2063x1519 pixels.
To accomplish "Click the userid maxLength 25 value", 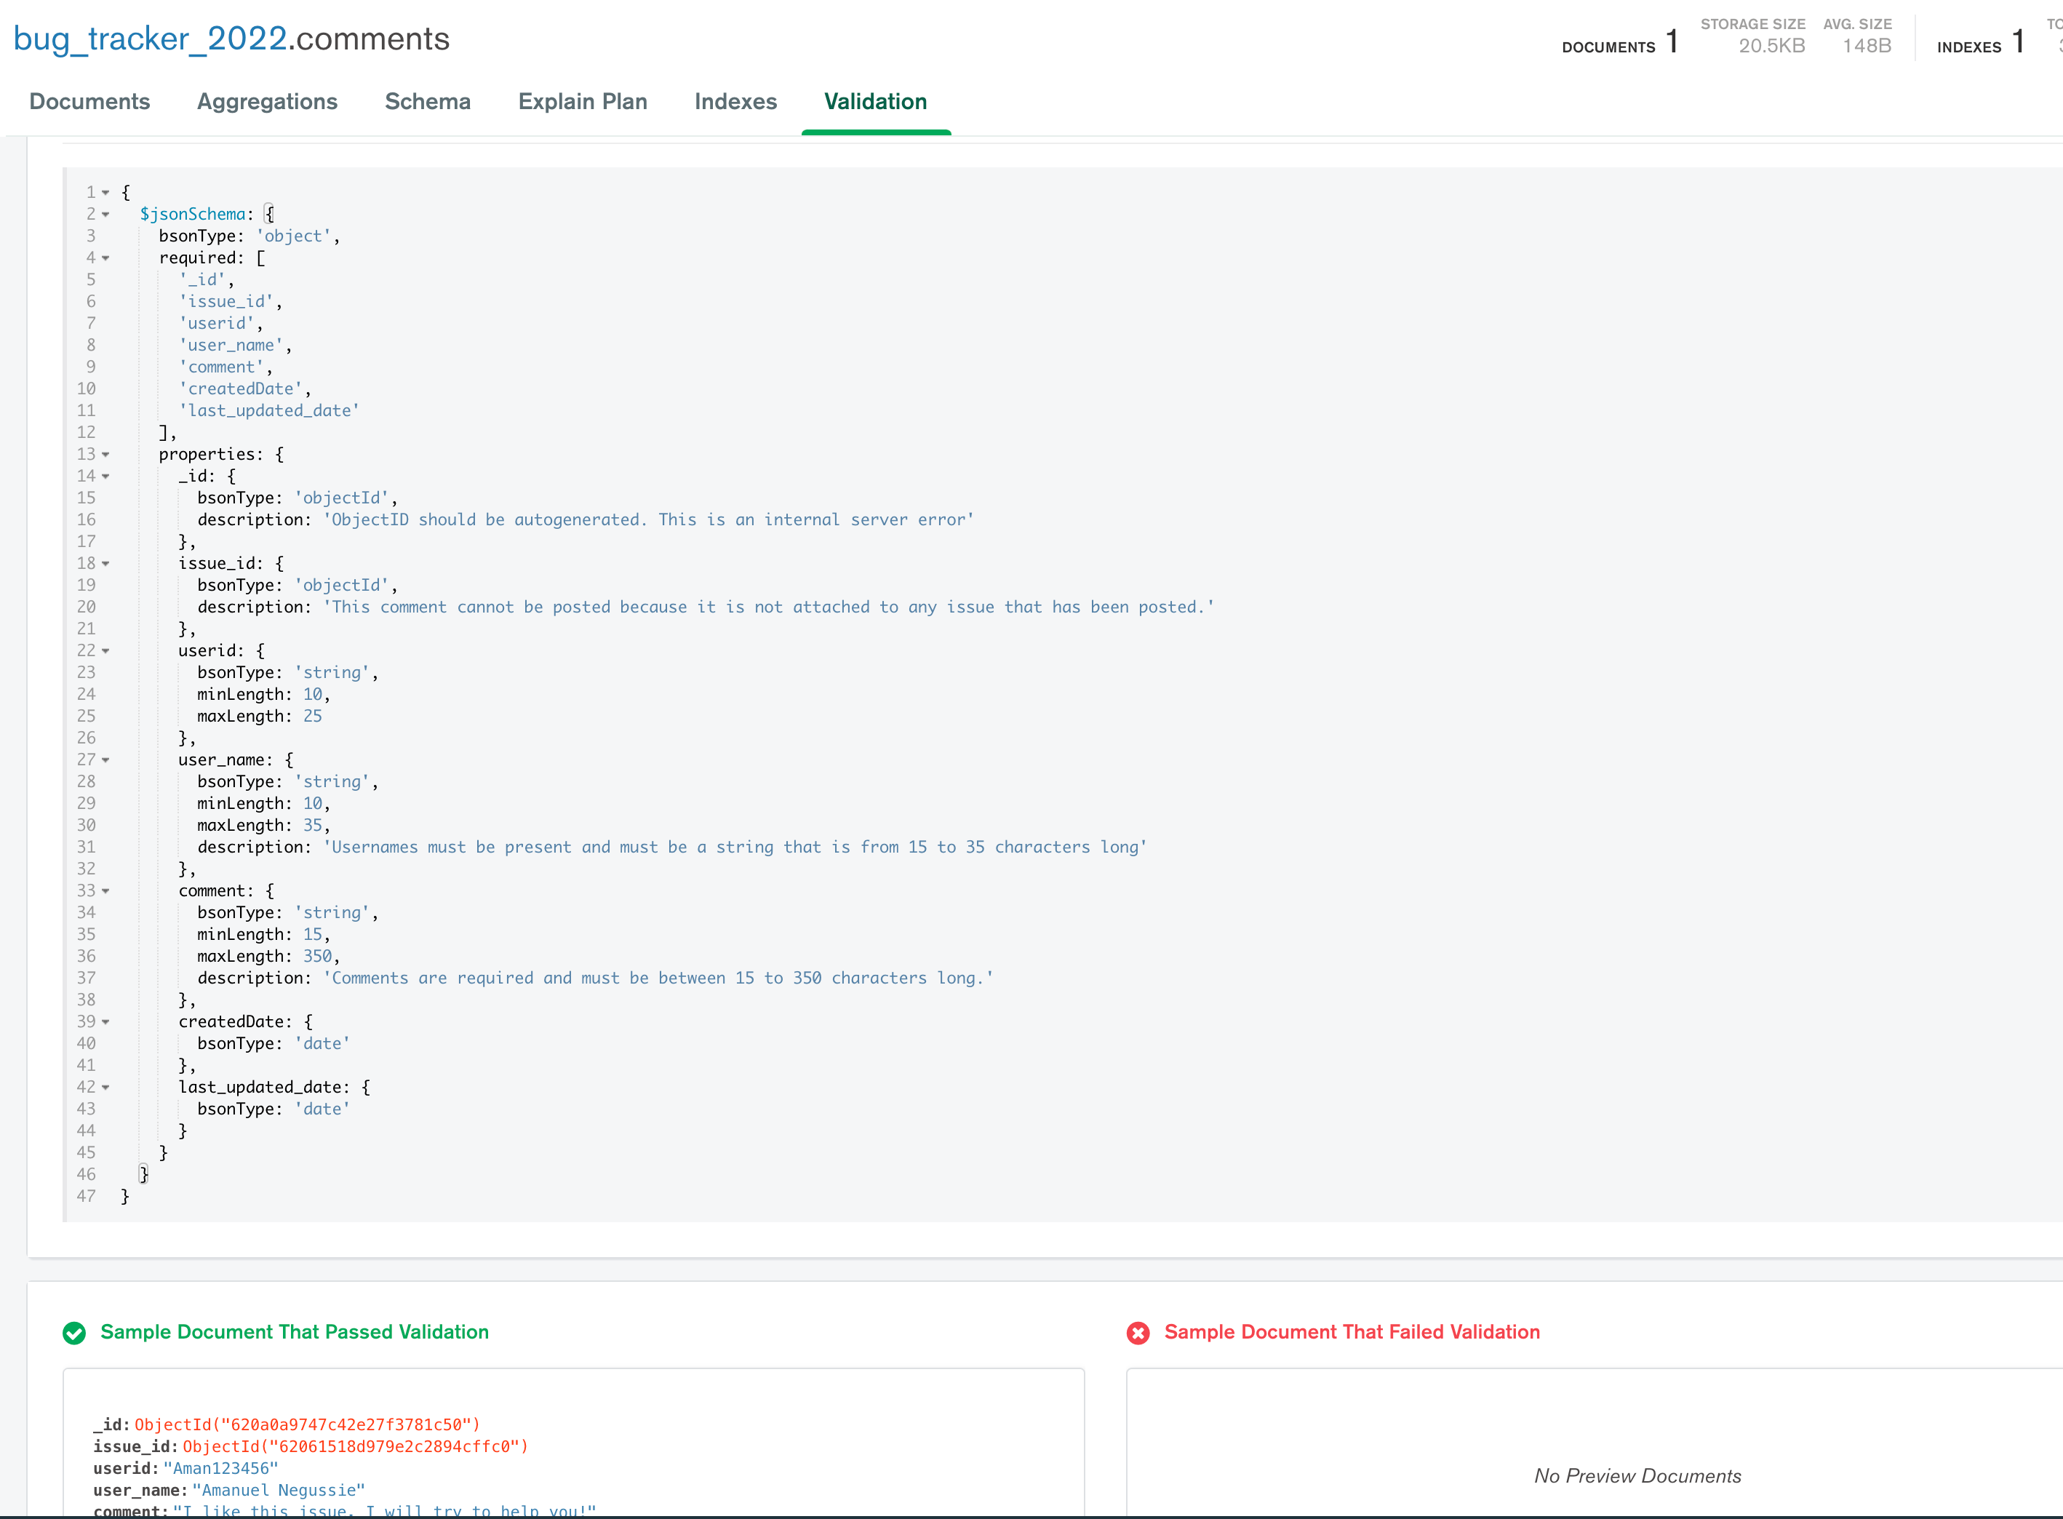I will click(x=313, y=717).
